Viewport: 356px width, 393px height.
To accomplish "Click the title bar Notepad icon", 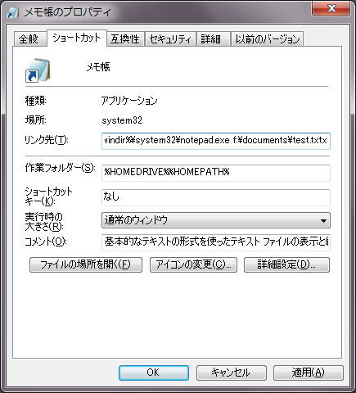I will coord(13,12).
